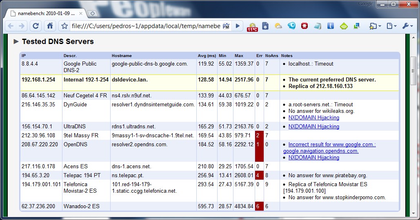Screen dimensions: 420x220
Task: Click the address bar file URL
Action: point(146,26)
